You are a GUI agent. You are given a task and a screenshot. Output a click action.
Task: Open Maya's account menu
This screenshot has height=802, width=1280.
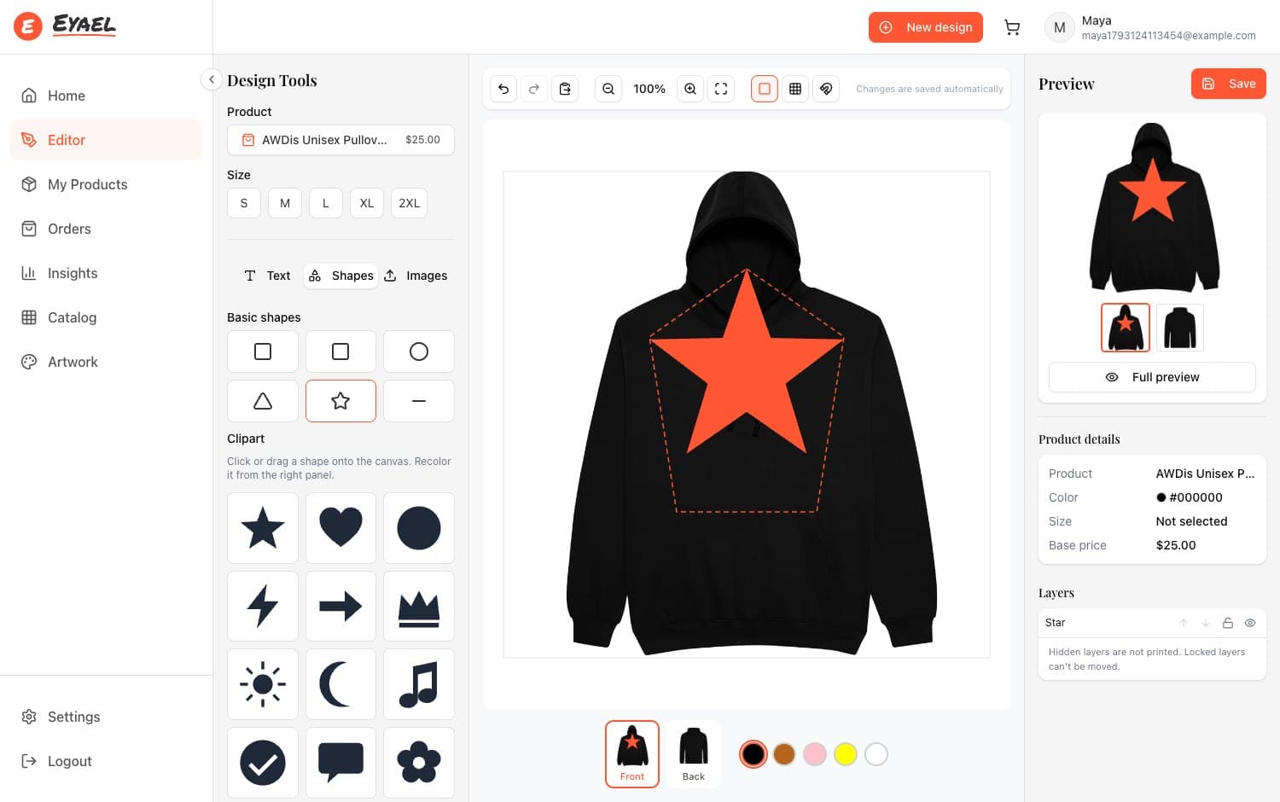(1150, 27)
